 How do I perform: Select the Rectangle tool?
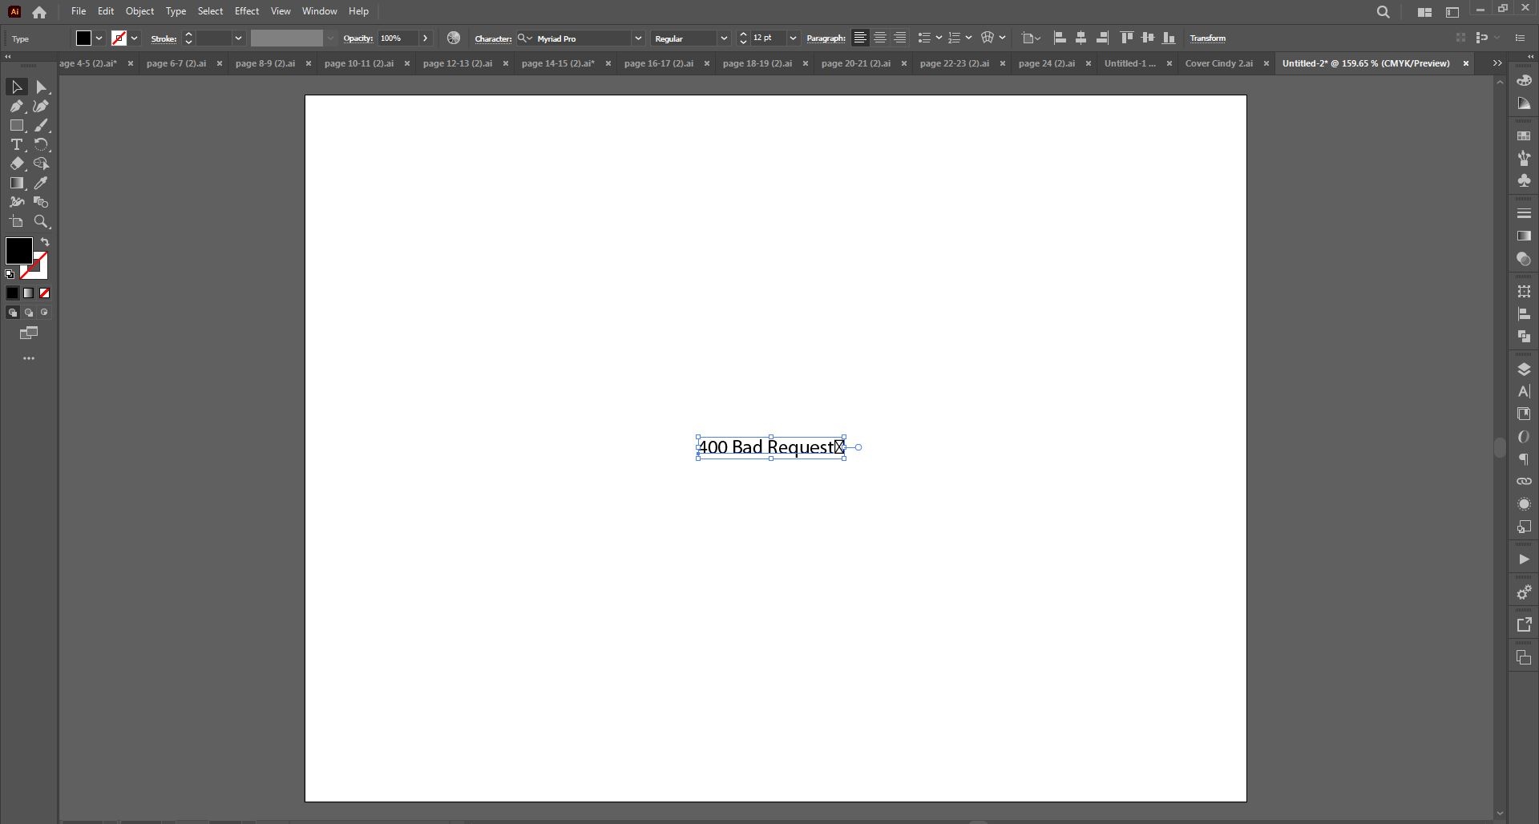16,125
